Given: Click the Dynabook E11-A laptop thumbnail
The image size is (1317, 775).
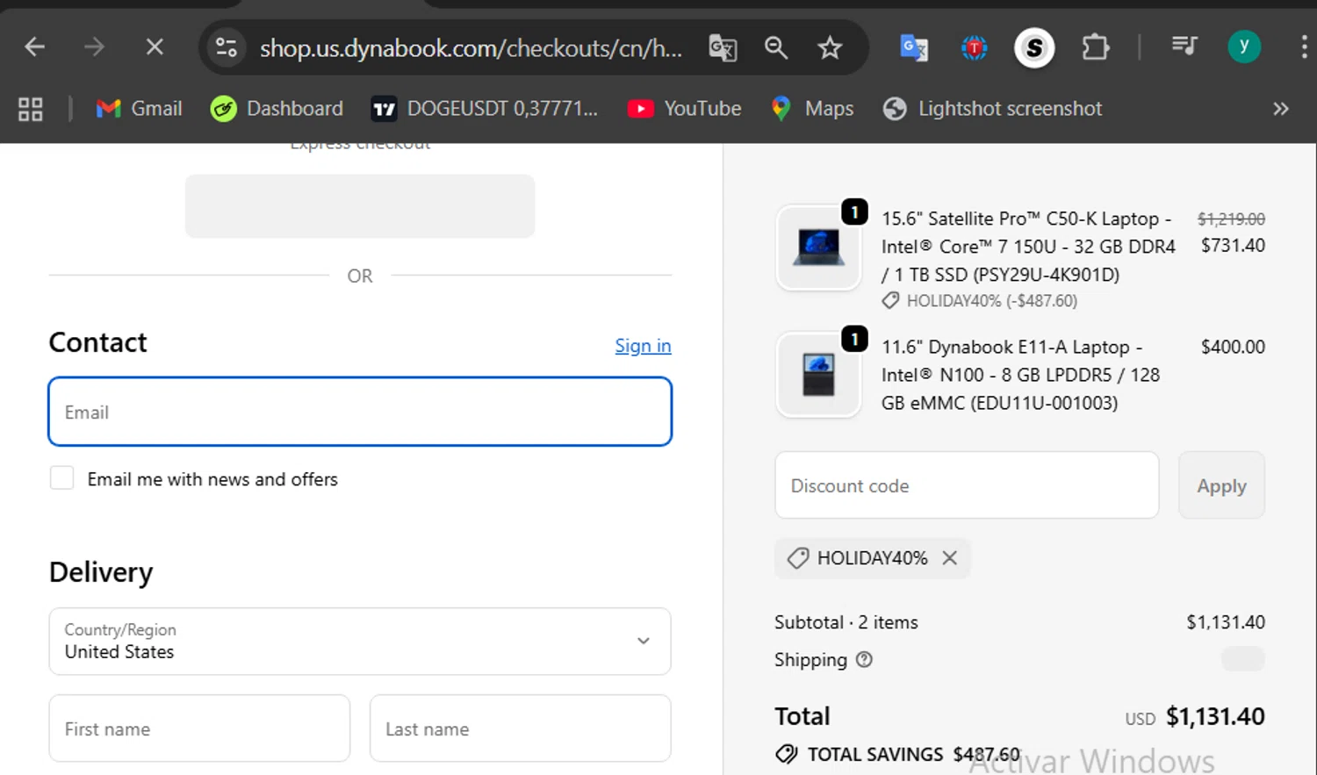Looking at the screenshot, I should (x=818, y=375).
